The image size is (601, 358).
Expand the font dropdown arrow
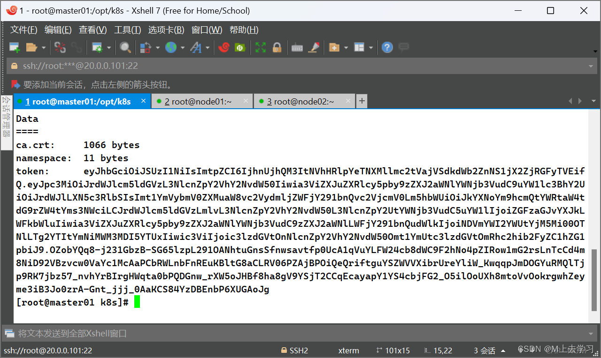(x=207, y=47)
